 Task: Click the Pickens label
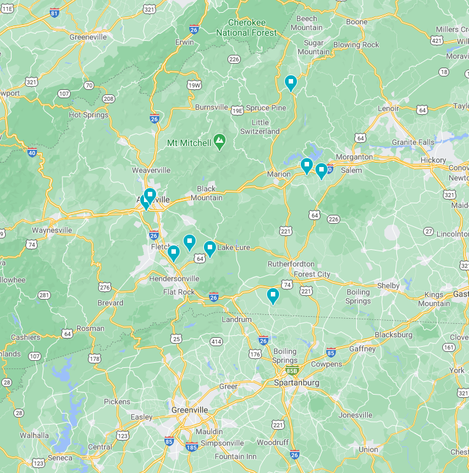point(117,402)
